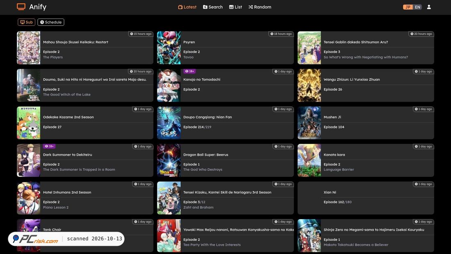Viewport: 451px width, 254px height.
Task: Open the Latest tab
Action: pos(187,7)
